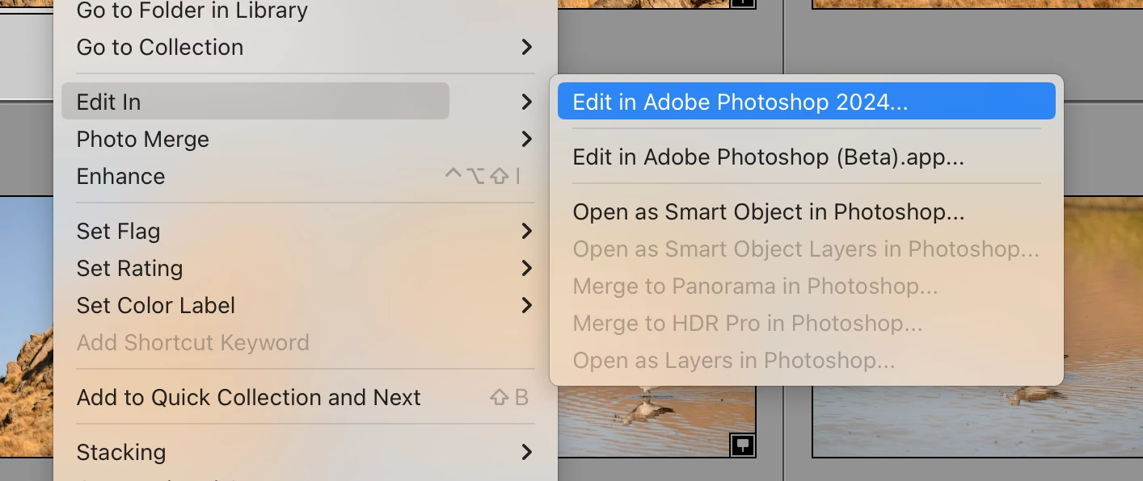Select the Enhance menu command
1143x481 pixels.
click(x=120, y=177)
